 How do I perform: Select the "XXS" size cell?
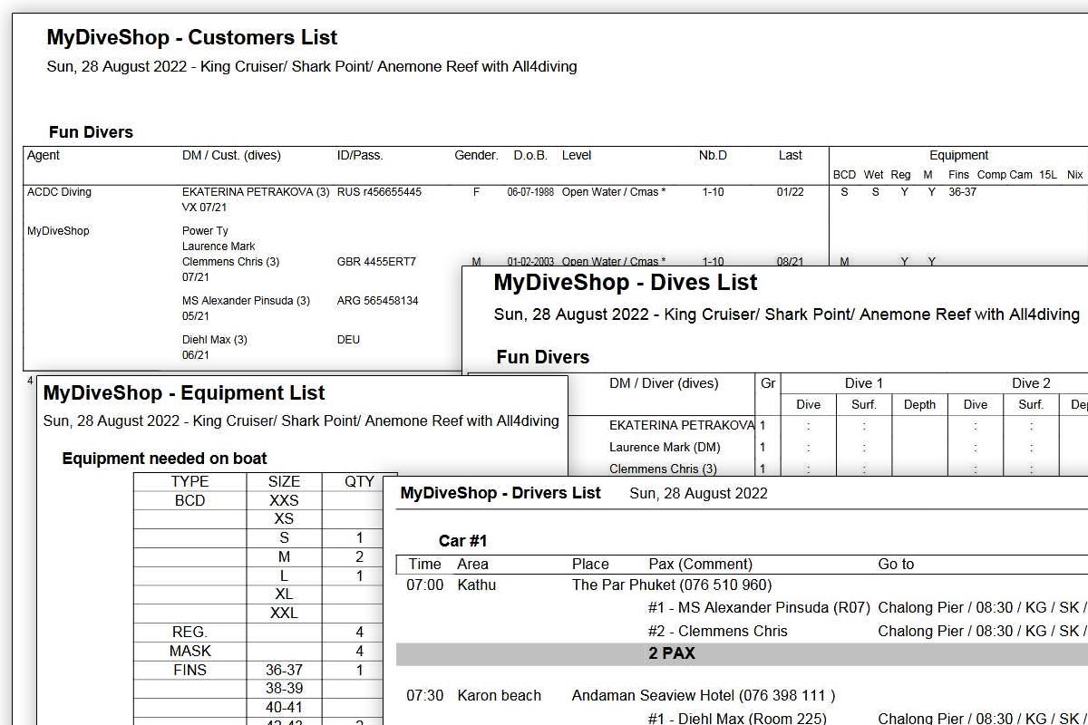284,501
